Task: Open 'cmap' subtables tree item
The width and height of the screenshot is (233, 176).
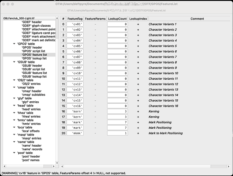Action: pos(33,95)
